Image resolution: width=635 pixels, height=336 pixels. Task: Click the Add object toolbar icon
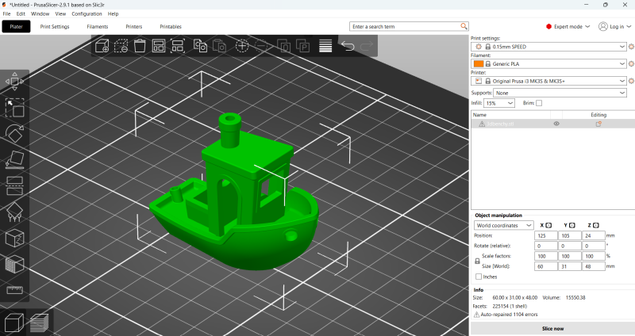point(102,46)
